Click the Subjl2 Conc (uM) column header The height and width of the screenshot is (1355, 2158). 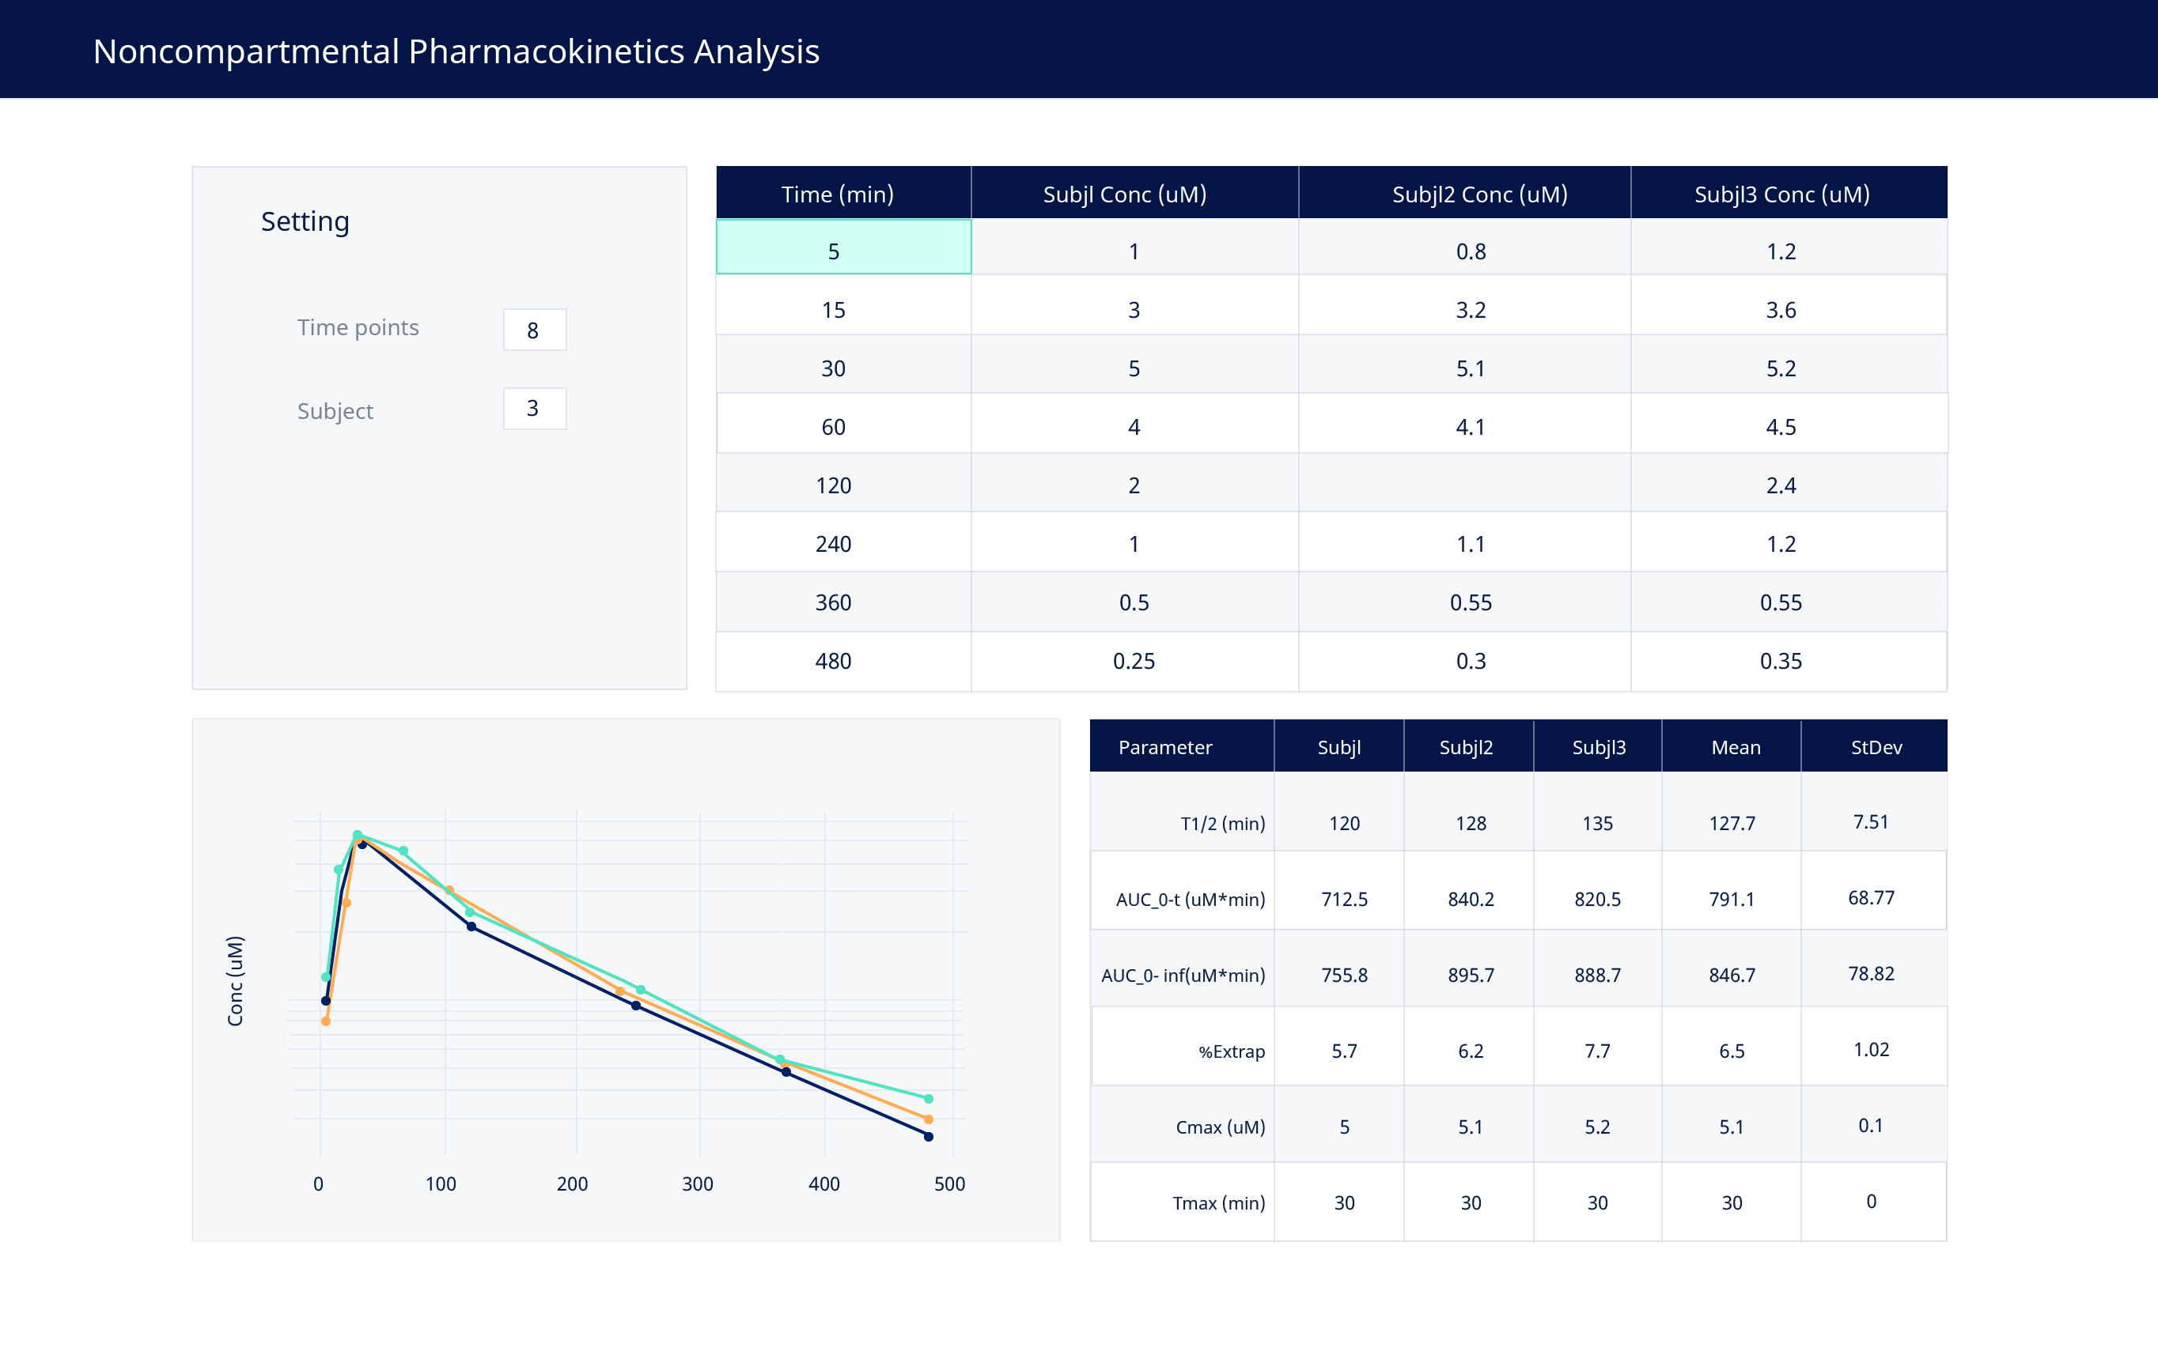coord(1479,194)
